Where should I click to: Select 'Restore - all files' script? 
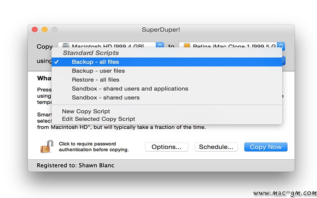coord(167,80)
